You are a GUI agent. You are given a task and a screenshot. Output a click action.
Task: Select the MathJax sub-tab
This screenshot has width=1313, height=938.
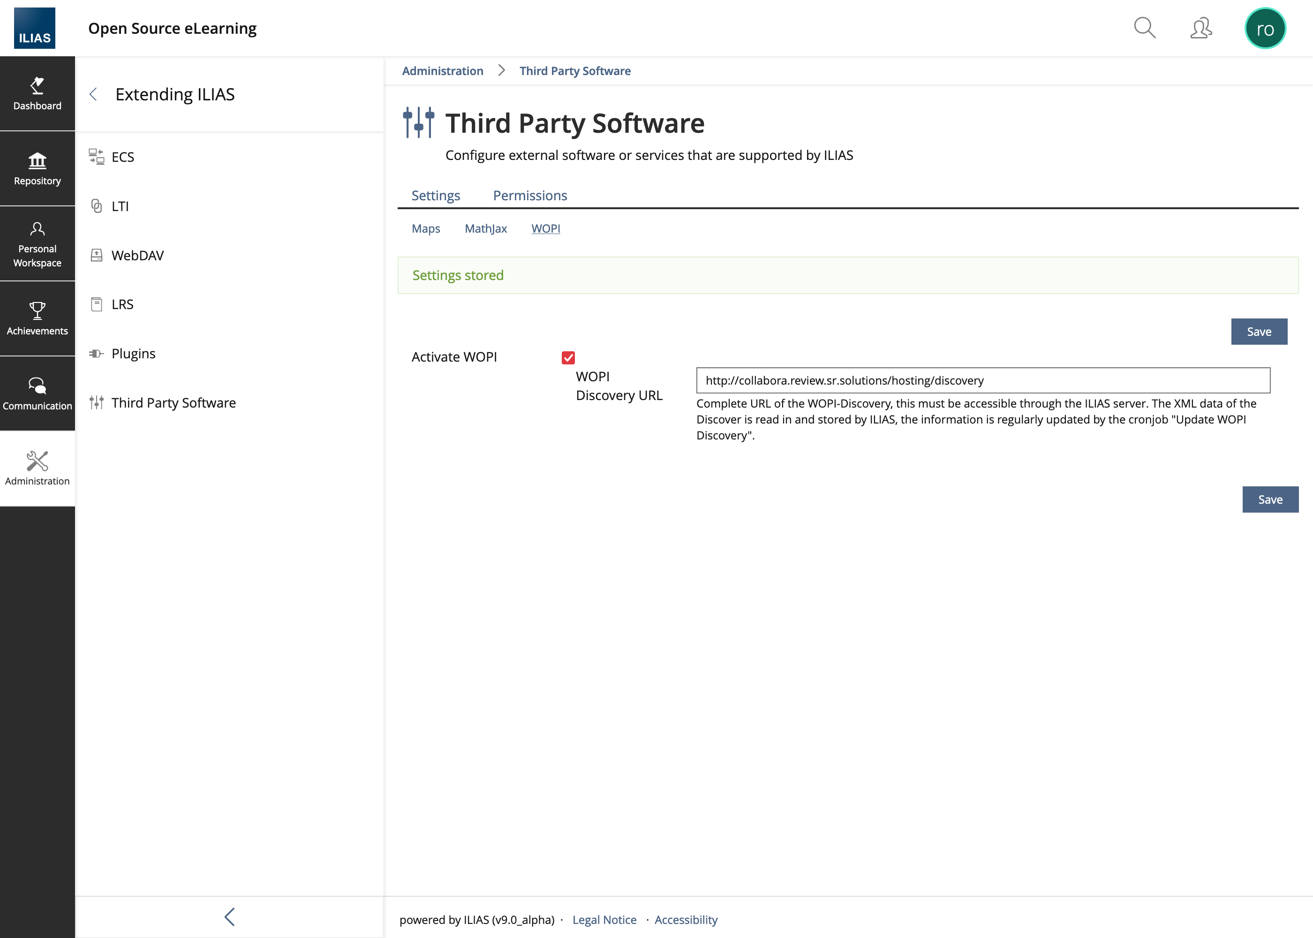(x=485, y=229)
